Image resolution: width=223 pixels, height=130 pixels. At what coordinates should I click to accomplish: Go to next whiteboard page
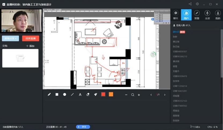[165, 95]
